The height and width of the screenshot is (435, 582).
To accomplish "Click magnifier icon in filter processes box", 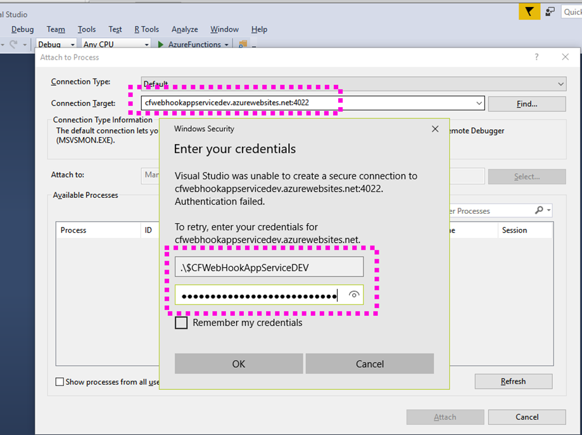I will click(539, 211).
